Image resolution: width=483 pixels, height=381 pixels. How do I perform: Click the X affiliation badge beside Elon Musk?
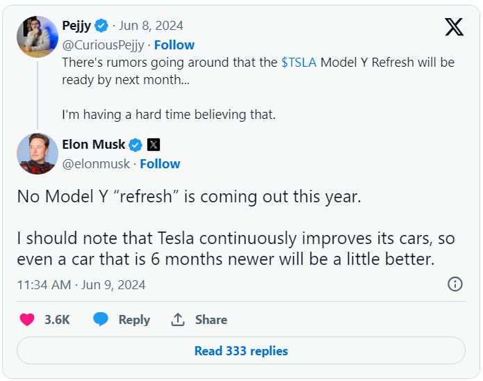tap(154, 145)
